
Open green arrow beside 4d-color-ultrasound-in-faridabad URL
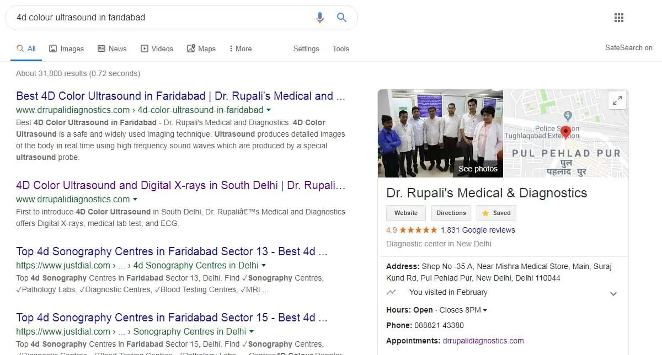point(269,110)
